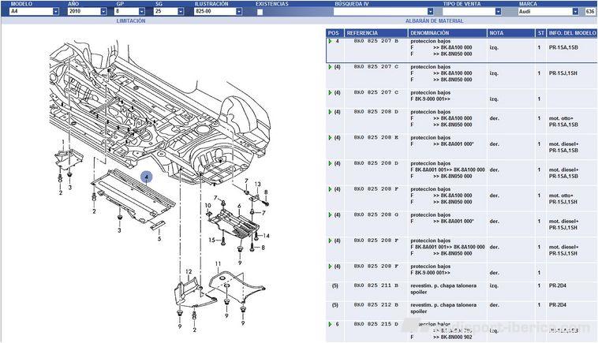Expand the Marca dropdown showing Audi

click(579, 12)
